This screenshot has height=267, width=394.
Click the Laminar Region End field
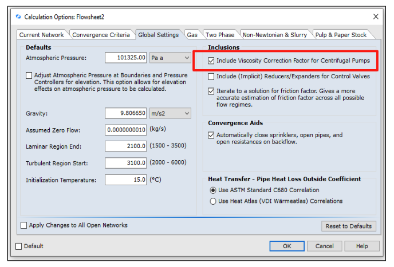click(x=125, y=146)
